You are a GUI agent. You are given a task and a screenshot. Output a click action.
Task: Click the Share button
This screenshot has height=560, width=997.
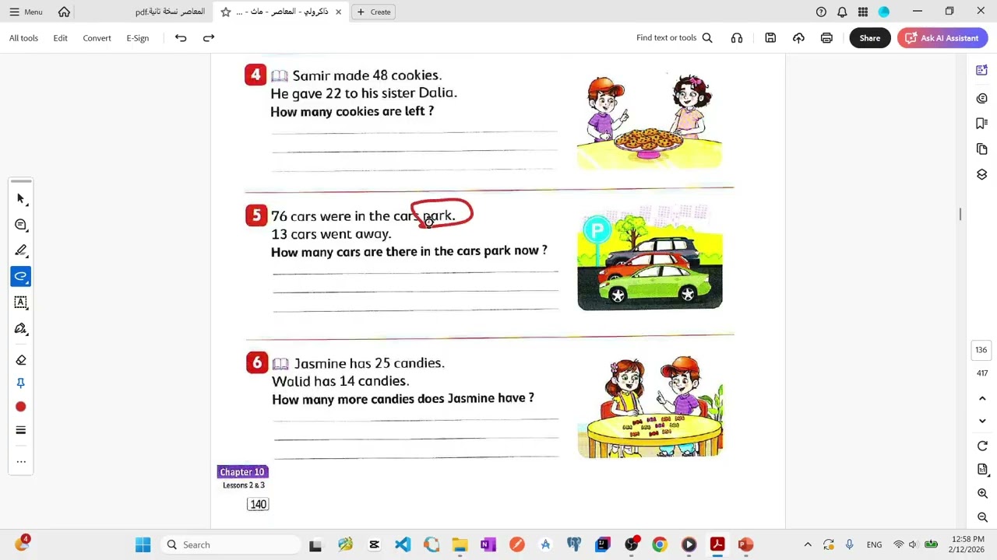[870, 38]
